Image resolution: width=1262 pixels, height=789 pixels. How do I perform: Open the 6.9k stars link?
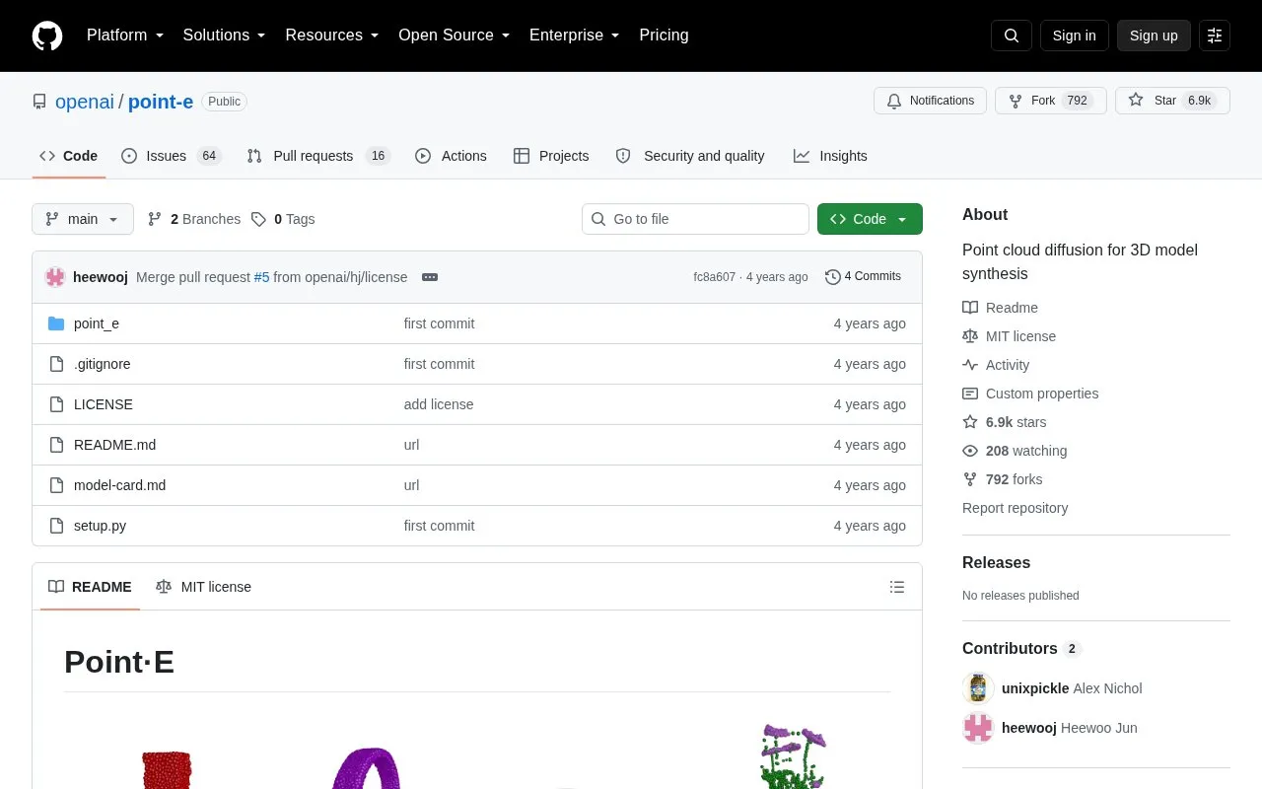[1005, 422]
